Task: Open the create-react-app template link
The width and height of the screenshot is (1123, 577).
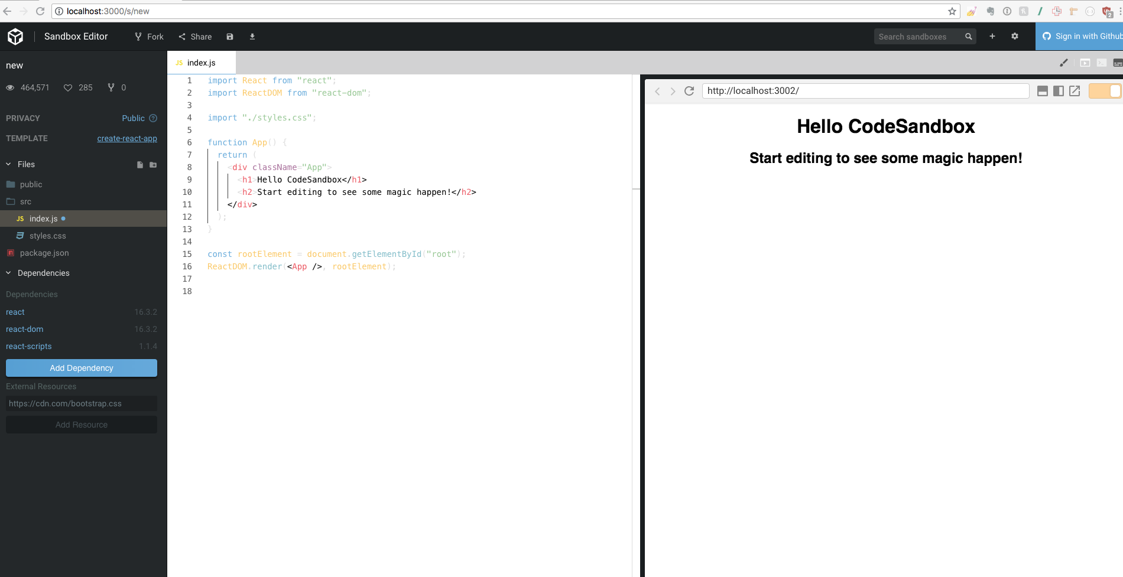Action: pyautogui.click(x=127, y=138)
